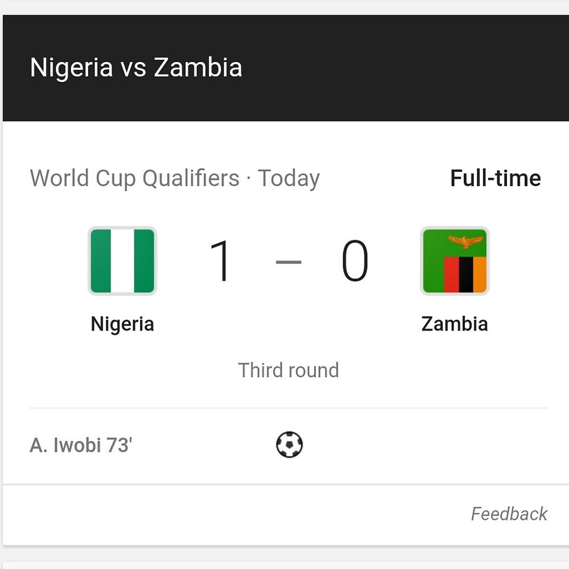Click Nigeria's score of 1

[220, 261]
